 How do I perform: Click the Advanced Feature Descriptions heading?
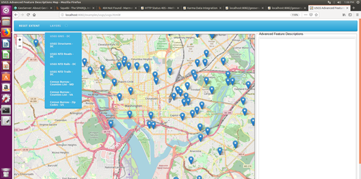[281, 34]
